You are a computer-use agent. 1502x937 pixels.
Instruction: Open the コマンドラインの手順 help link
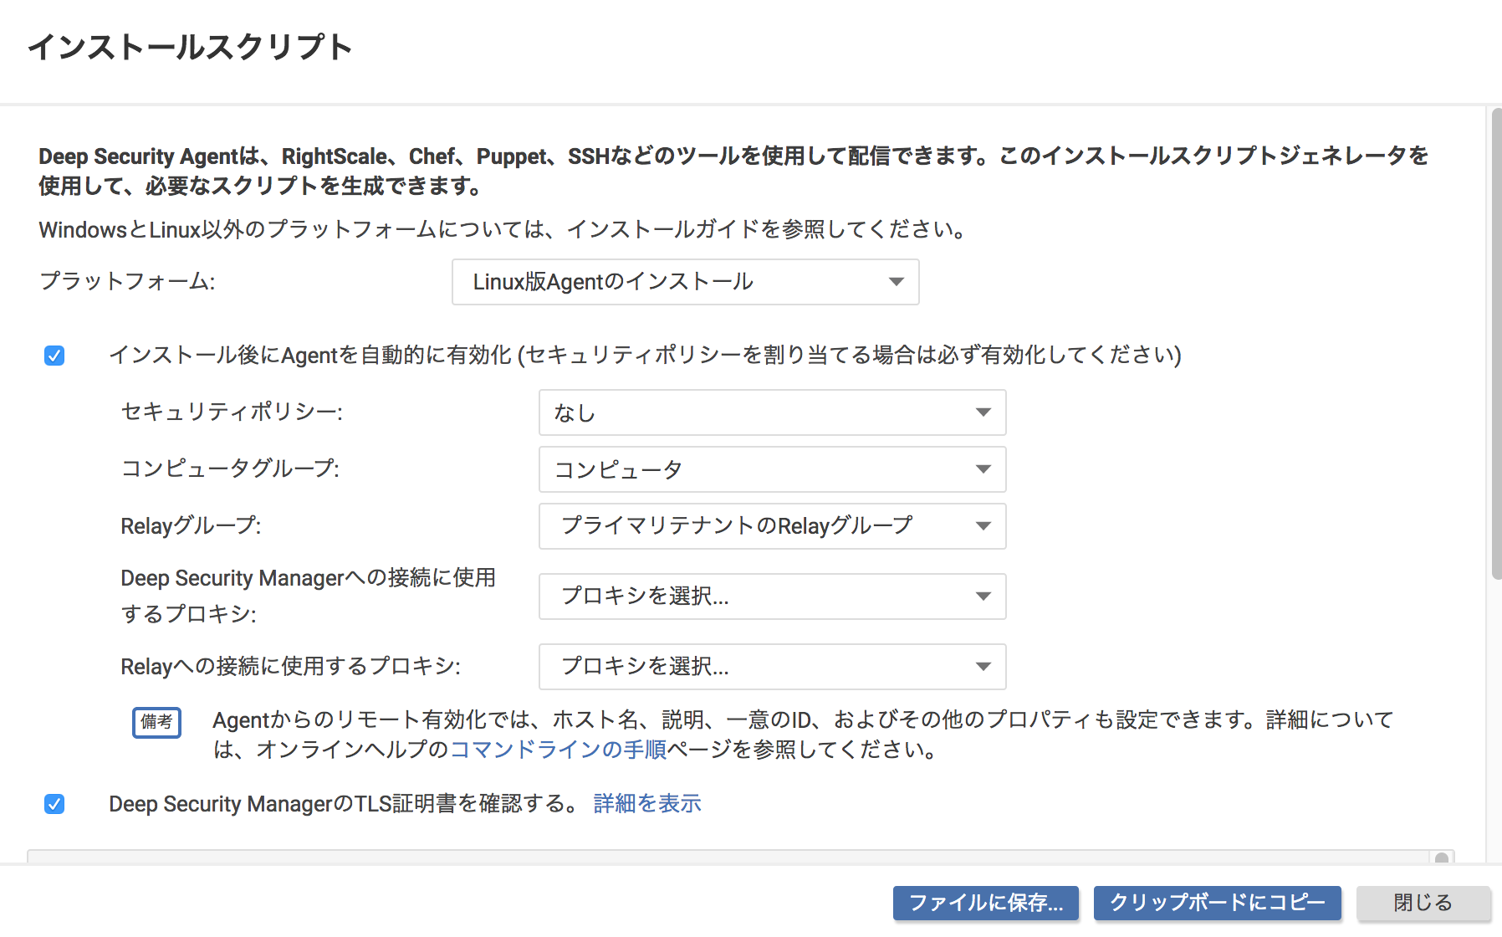(559, 750)
